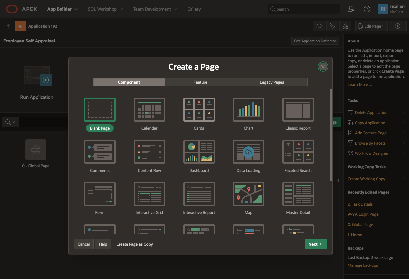409x279 pixels.
Task: Select the Data Loading page icon
Action: [x=248, y=152]
